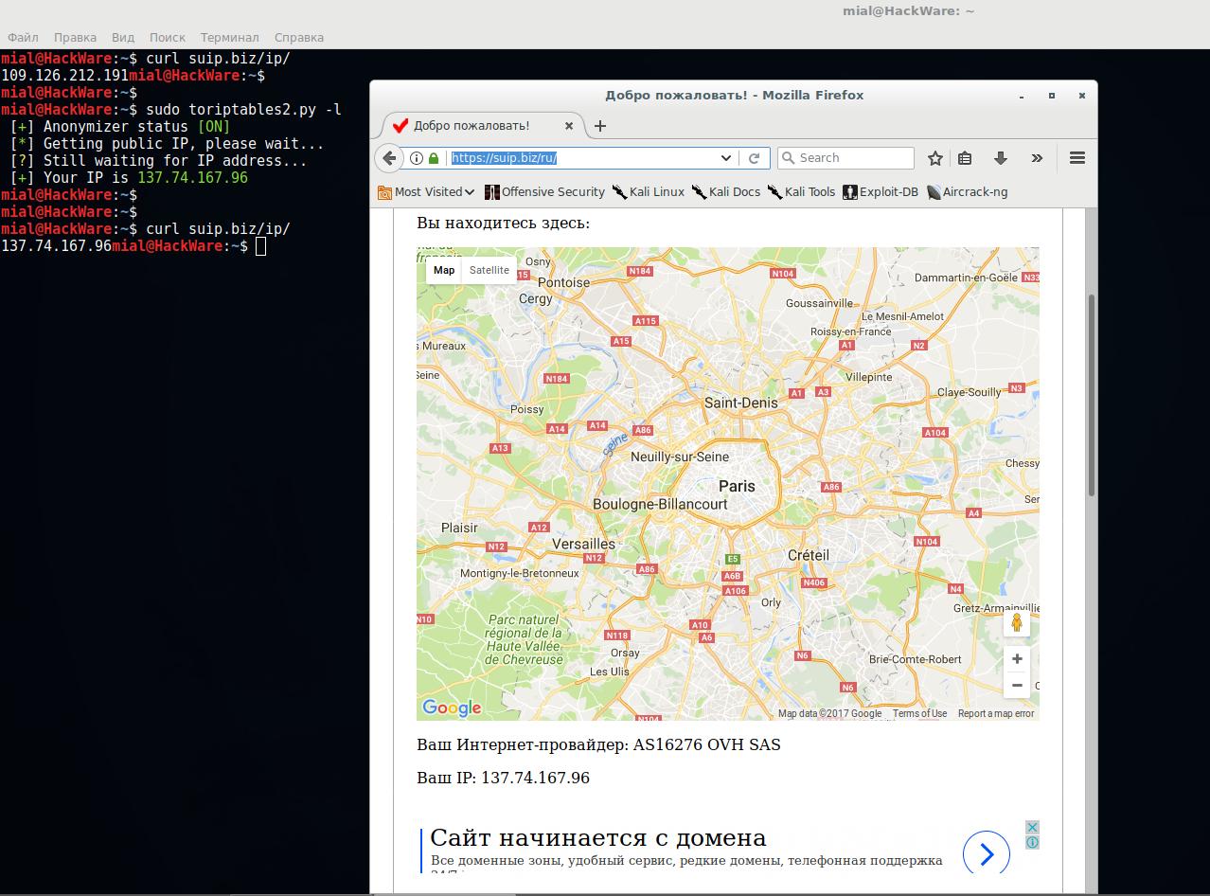
Task: Zoom in on the map
Action: (x=1017, y=659)
